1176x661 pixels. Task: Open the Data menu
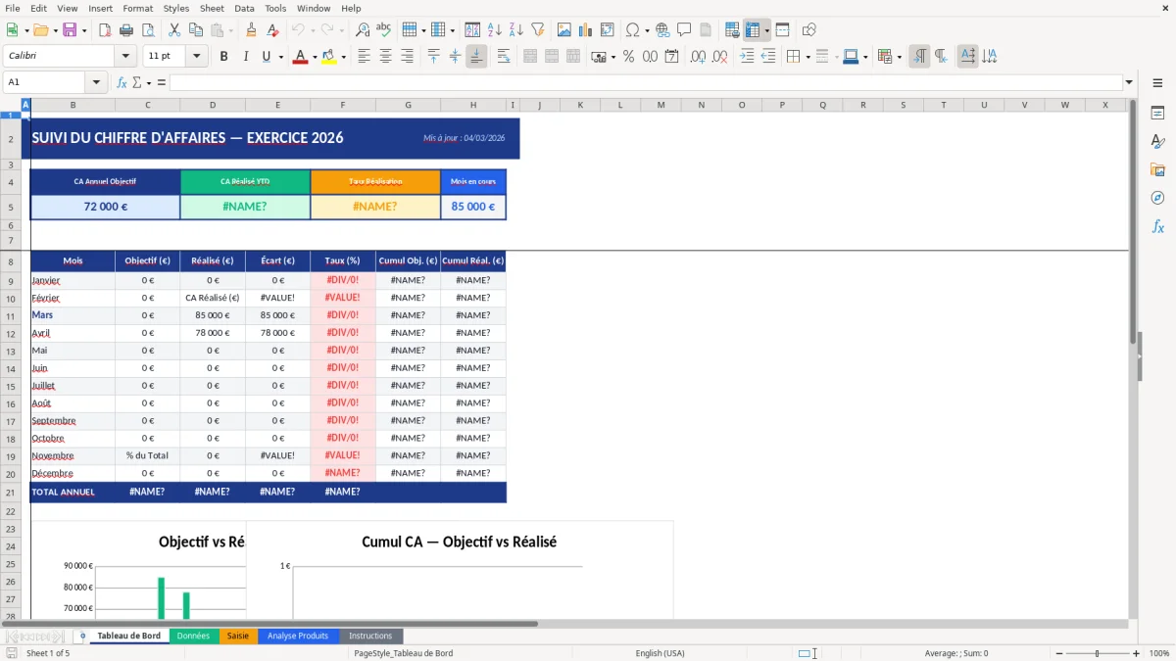click(x=244, y=8)
